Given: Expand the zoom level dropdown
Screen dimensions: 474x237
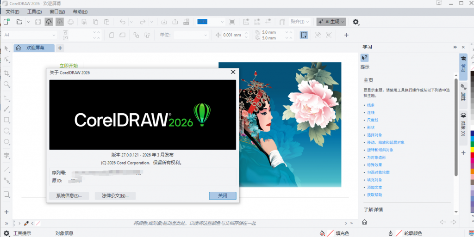Looking at the screenshot, I should (x=222, y=22).
